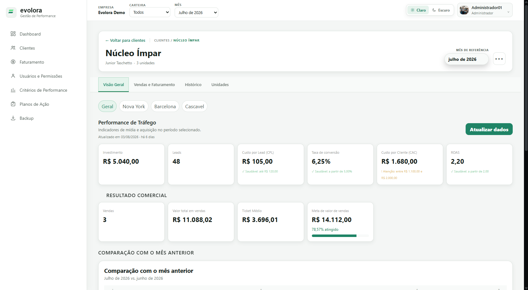The image size is (528, 290).
Task: Click the Evolora Demo company name
Action: pos(112,13)
